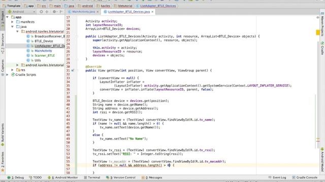Toggle the Captures tool window
The height and width of the screenshot is (182, 325).
(3, 67)
